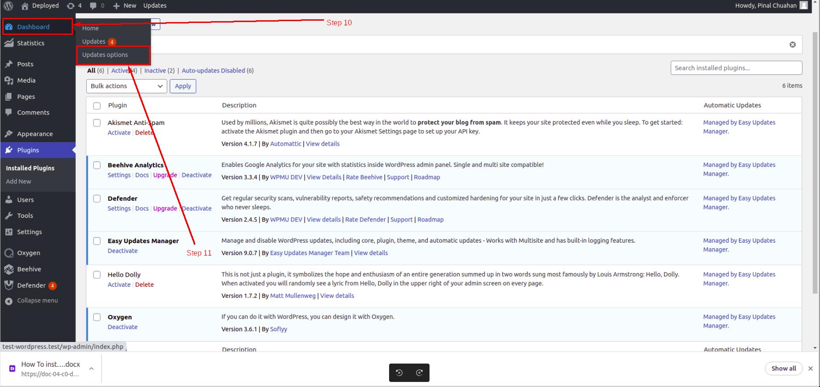Viewport: 820px width, 387px height.
Task: Sort by clicking Plugin column header
Action: point(118,105)
